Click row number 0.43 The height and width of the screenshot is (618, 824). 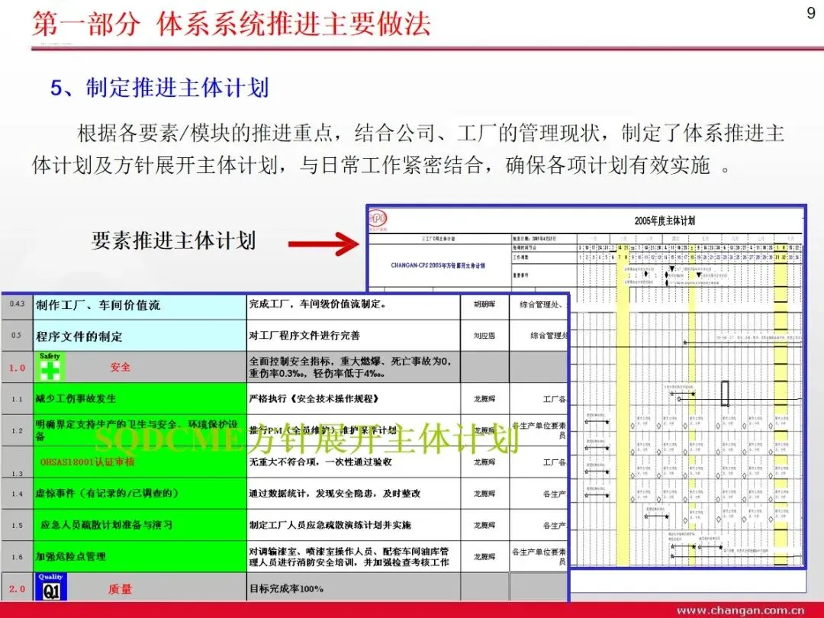coord(17,304)
